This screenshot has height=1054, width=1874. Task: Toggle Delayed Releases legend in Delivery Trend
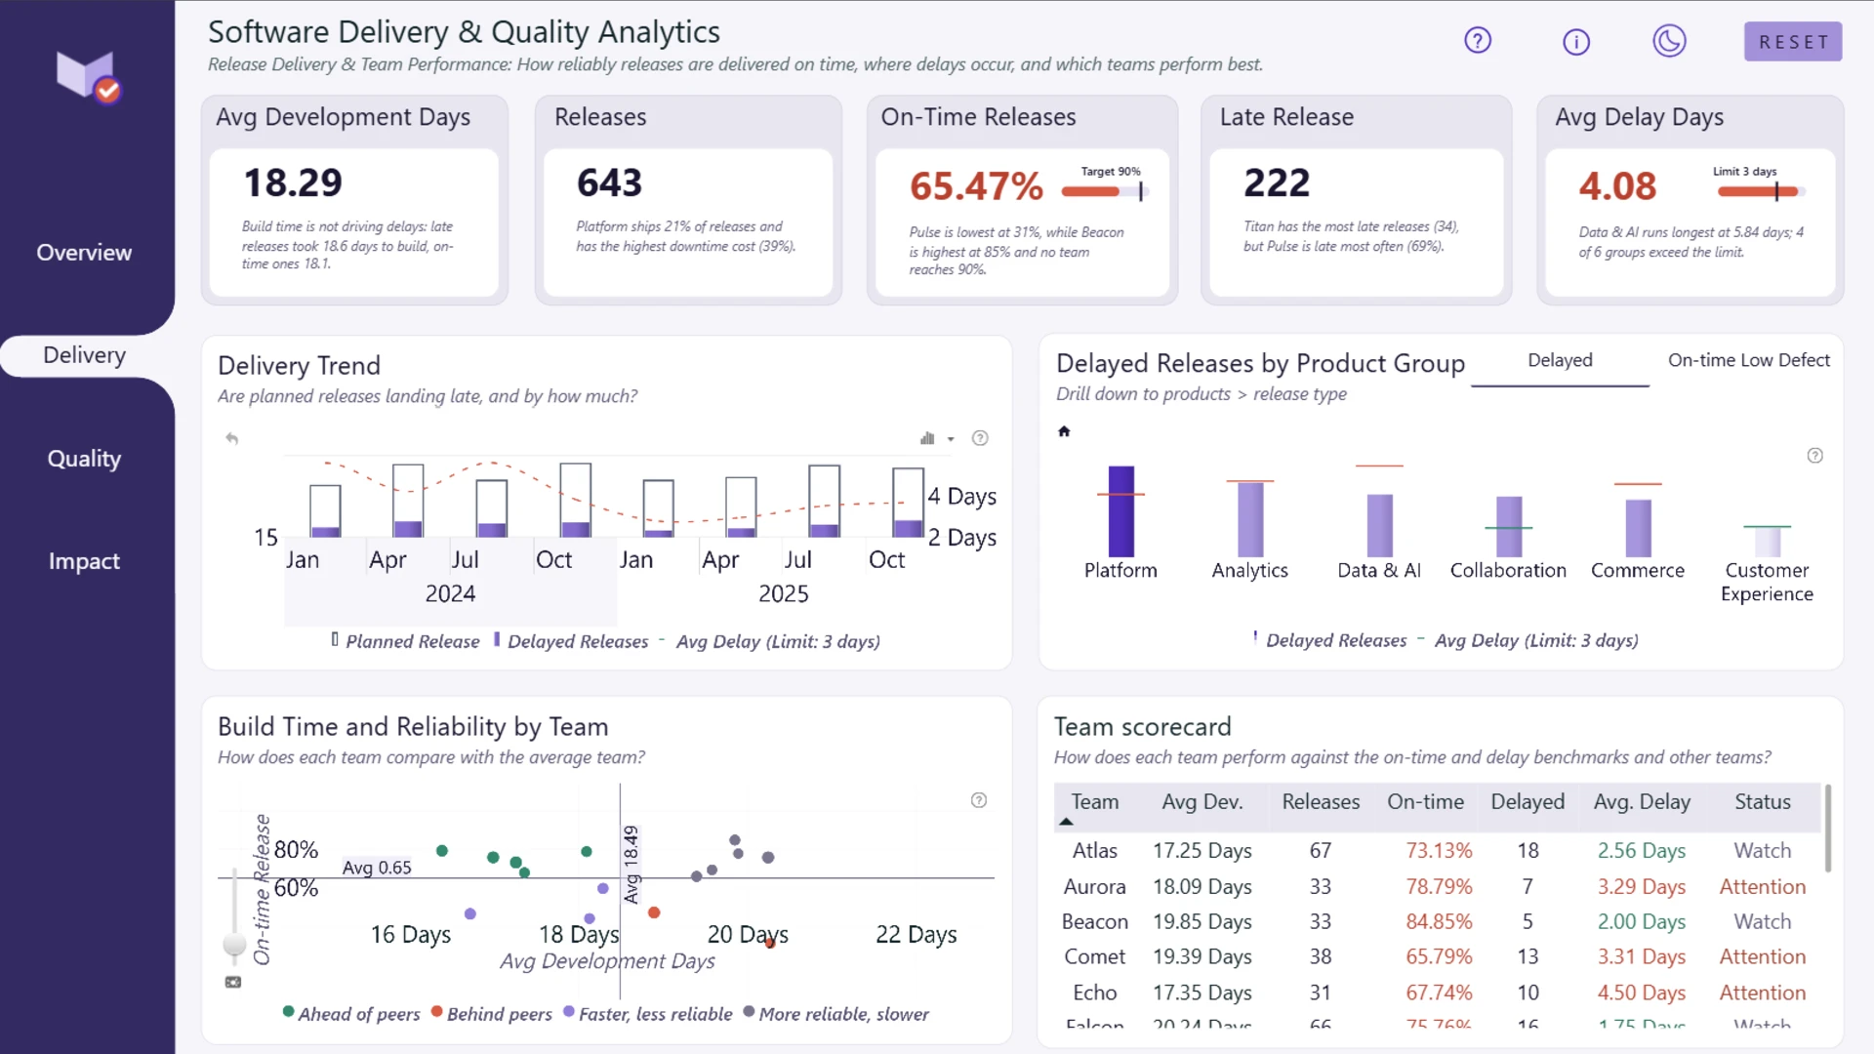(x=571, y=641)
